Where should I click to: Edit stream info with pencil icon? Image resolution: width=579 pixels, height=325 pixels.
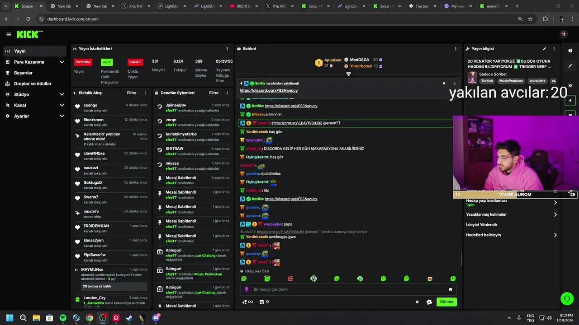[544, 49]
